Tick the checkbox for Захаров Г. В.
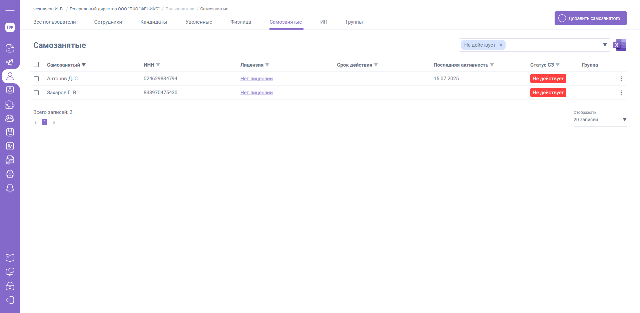The image size is (640, 313). (36, 93)
